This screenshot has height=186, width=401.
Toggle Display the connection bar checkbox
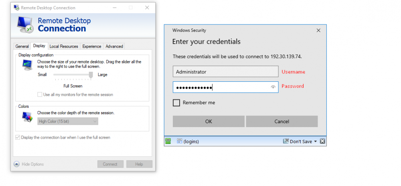(x=18, y=137)
